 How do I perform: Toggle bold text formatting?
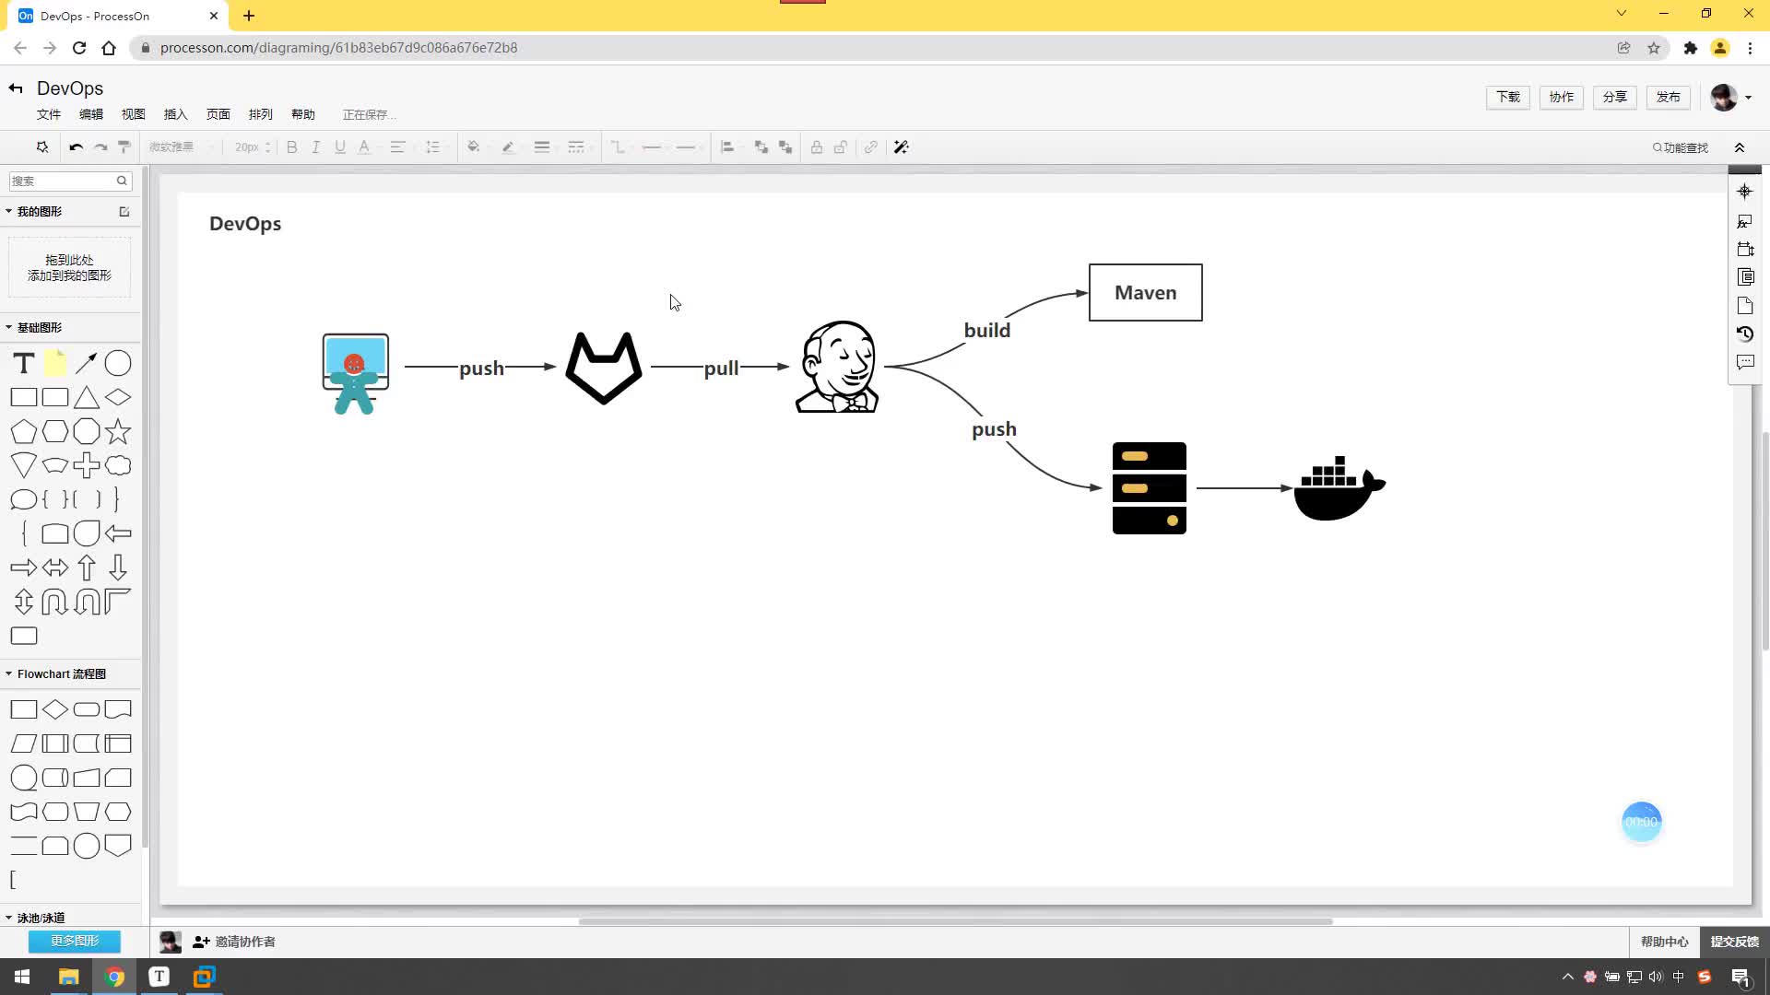point(292,147)
